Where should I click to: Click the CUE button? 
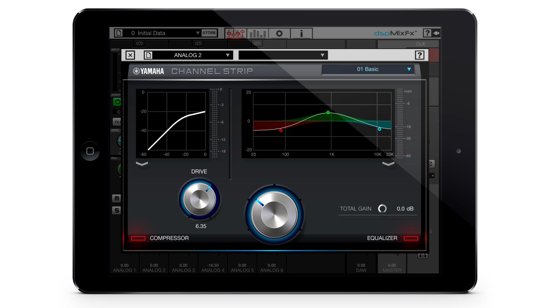tap(421, 44)
